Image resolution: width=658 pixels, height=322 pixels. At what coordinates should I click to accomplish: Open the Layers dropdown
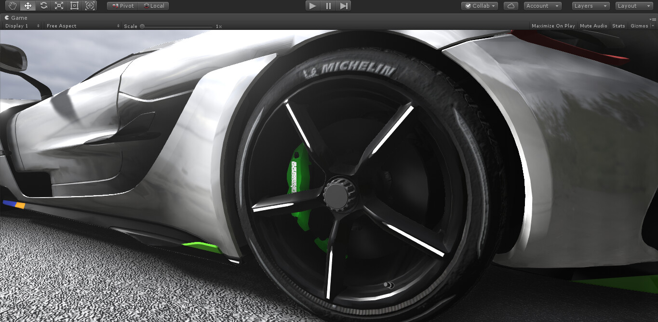pyautogui.click(x=591, y=6)
